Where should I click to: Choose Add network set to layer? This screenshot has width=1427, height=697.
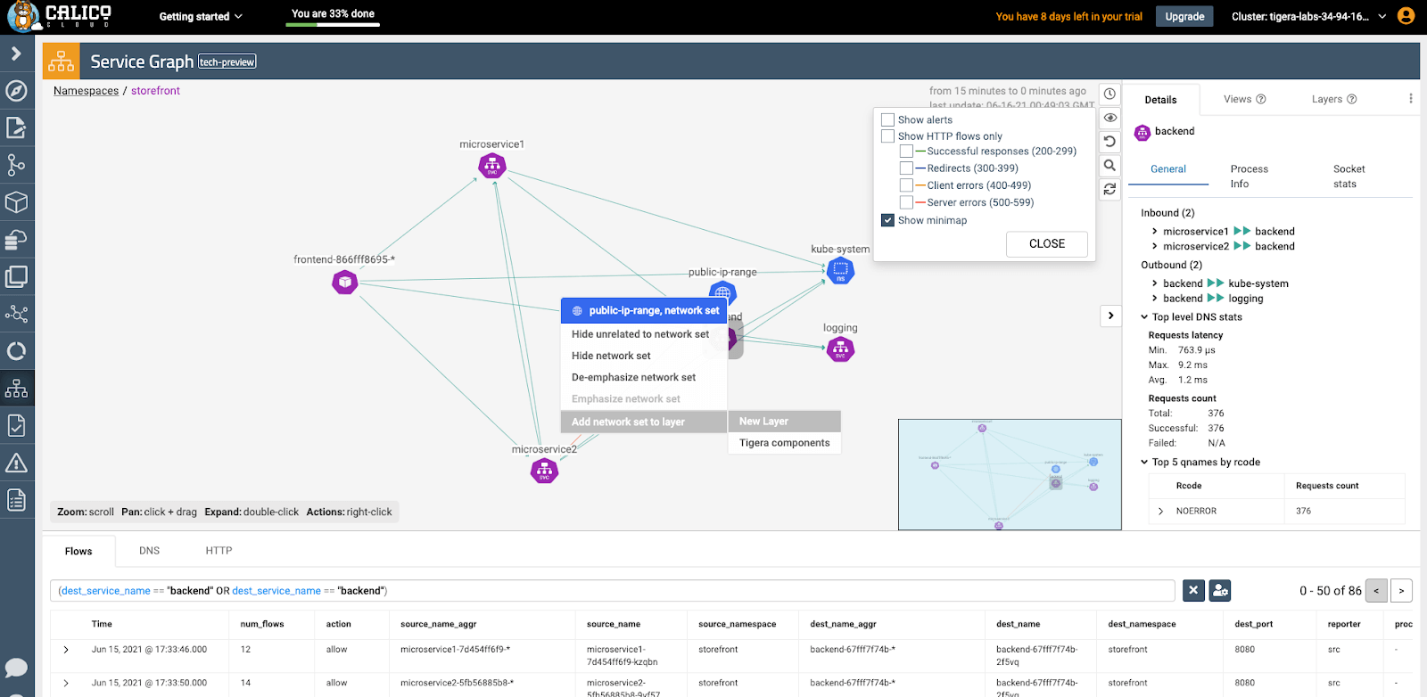pos(643,422)
